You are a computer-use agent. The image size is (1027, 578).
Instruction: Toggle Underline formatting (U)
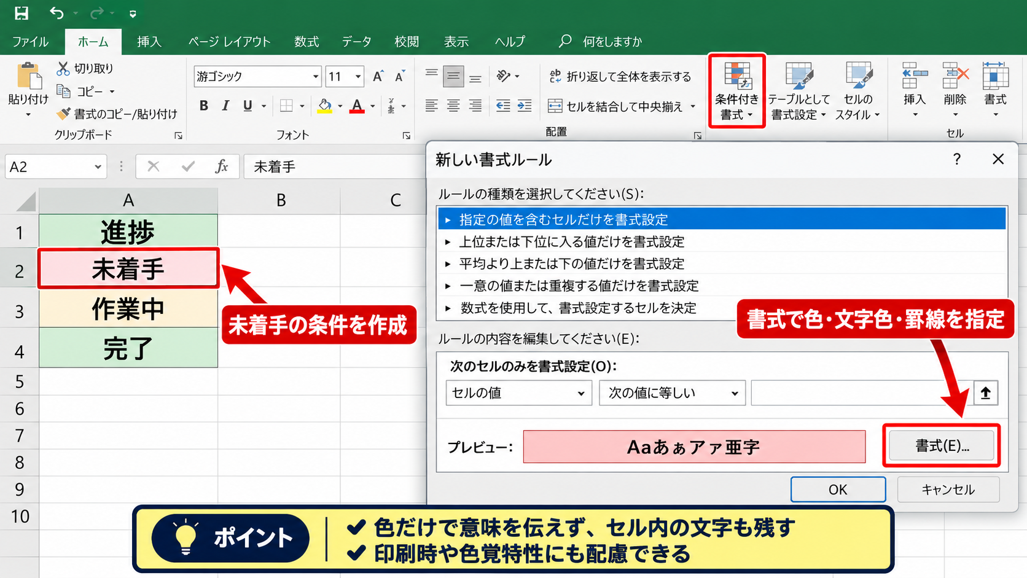pyautogui.click(x=248, y=106)
